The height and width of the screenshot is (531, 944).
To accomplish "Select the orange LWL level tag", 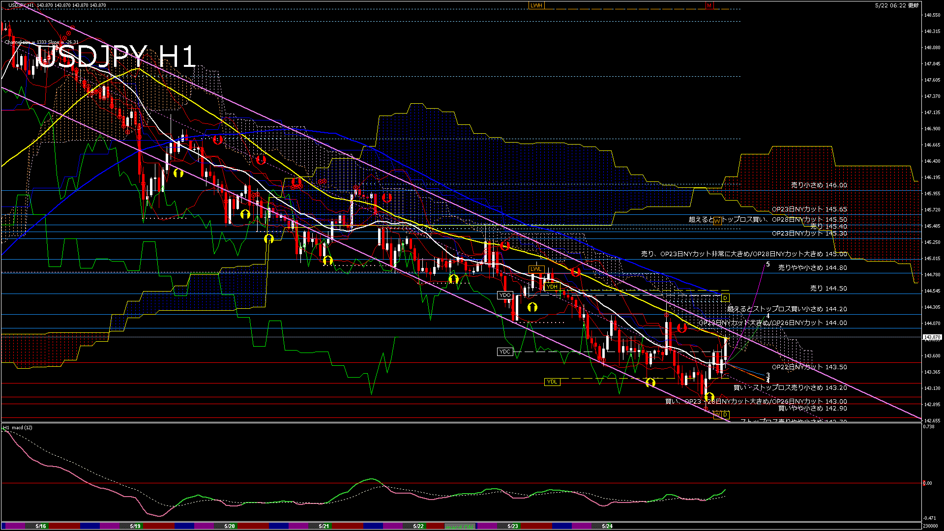I will click(536, 269).
